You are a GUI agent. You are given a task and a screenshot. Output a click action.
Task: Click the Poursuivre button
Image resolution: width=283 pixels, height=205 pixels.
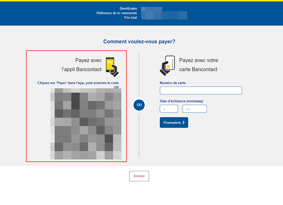coord(174,122)
